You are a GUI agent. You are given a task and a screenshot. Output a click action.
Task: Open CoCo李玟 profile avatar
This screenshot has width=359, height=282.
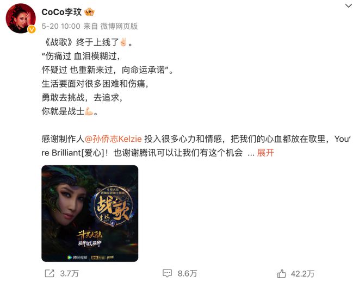tap(21, 18)
